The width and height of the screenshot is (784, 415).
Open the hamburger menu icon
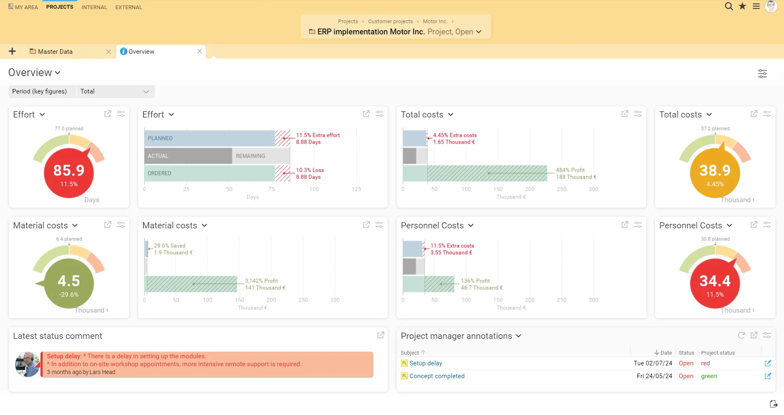coord(756,6)
